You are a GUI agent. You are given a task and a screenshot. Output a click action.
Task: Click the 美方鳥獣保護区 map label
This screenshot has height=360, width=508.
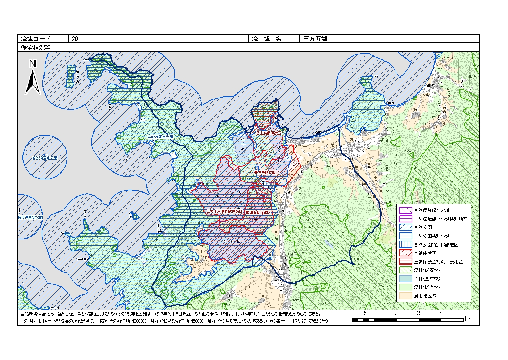point(267,173)
